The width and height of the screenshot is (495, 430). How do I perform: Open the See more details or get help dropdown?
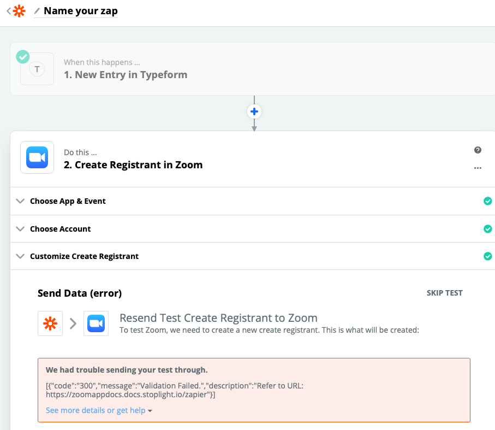[x=99, y=410]
